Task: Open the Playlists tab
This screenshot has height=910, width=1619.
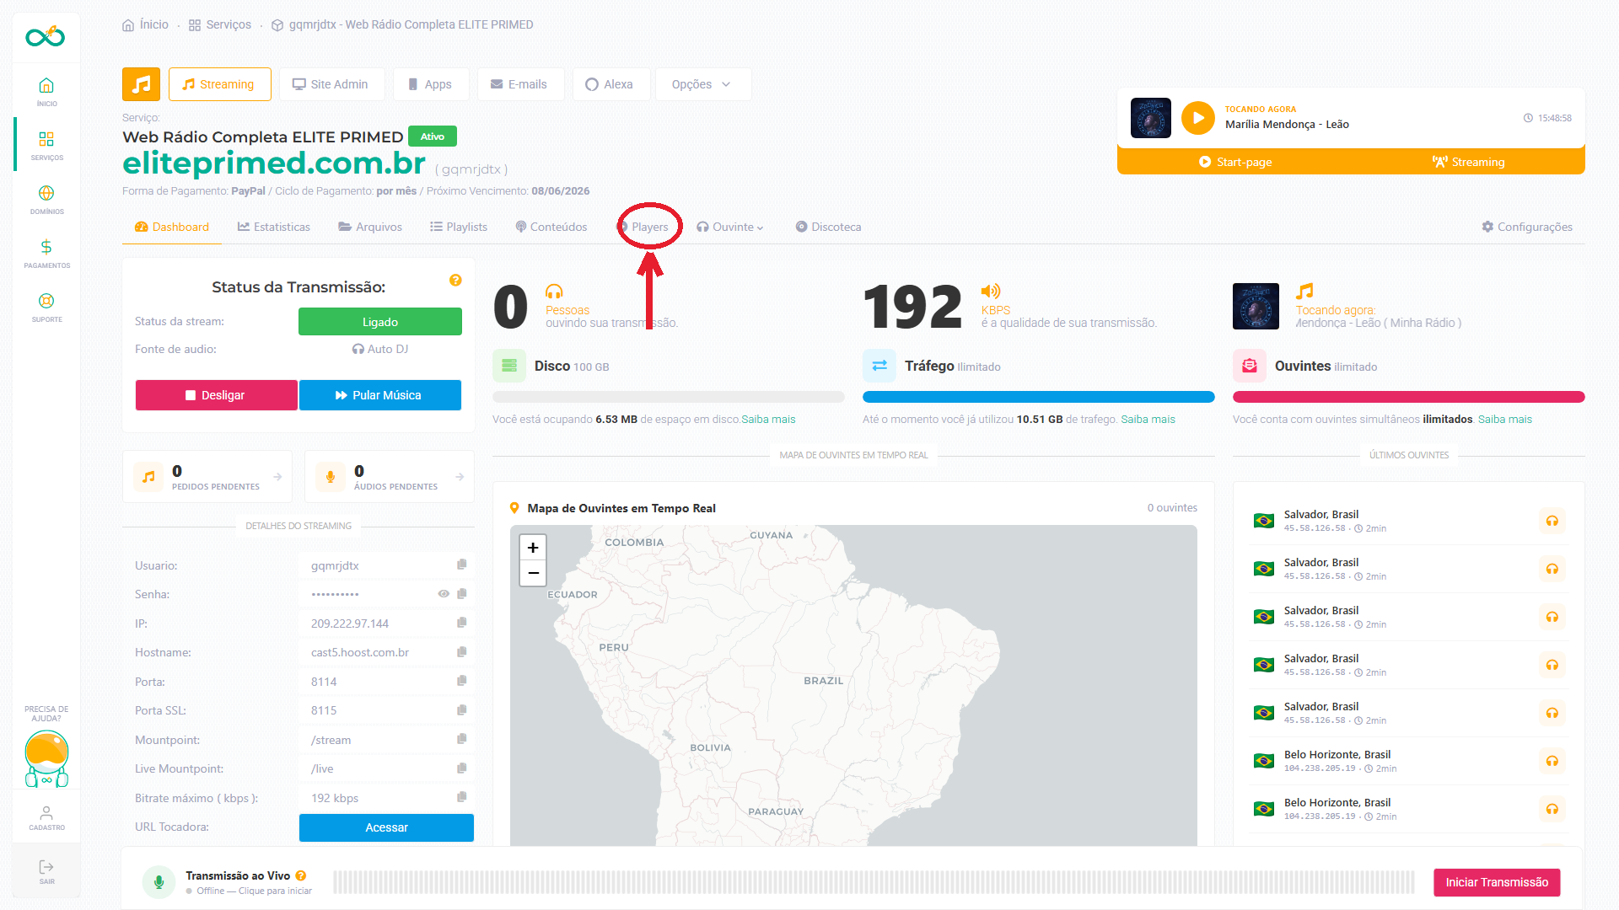Action: [459, 227]
